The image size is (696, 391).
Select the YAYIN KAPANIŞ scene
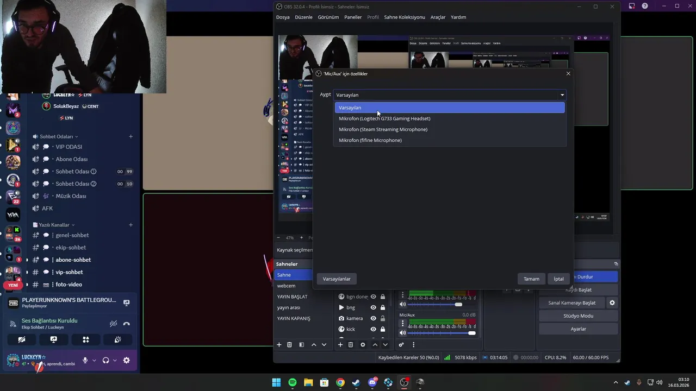(294, 318)
